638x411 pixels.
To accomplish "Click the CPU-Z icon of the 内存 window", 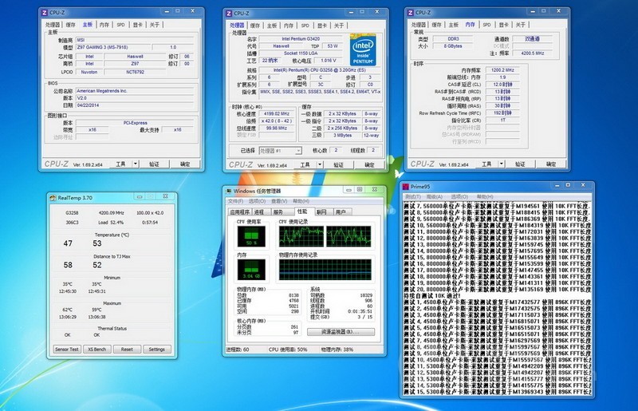I will coord(411,13).
